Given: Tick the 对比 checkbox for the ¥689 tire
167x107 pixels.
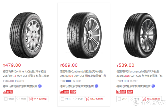Looking at the screenshot, I should [63, 99].
